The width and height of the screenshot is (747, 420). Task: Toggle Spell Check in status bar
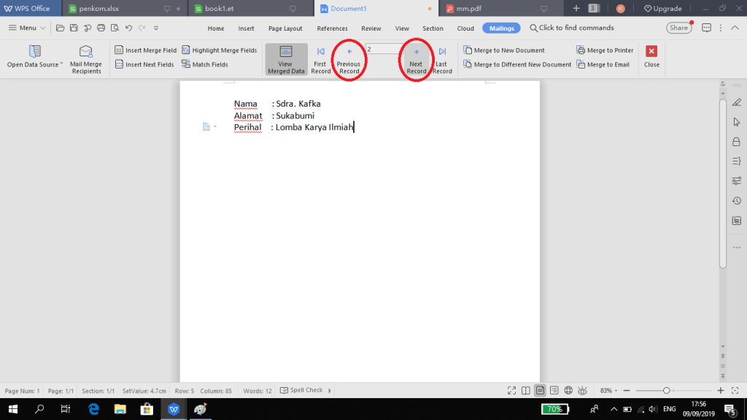pyautogui.click(x=301, y=391)
